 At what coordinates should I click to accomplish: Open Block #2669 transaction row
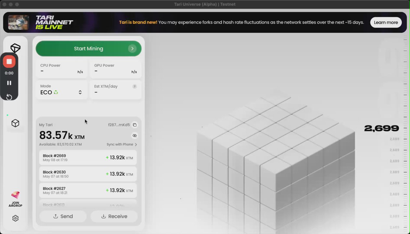(x=88, y=158)
